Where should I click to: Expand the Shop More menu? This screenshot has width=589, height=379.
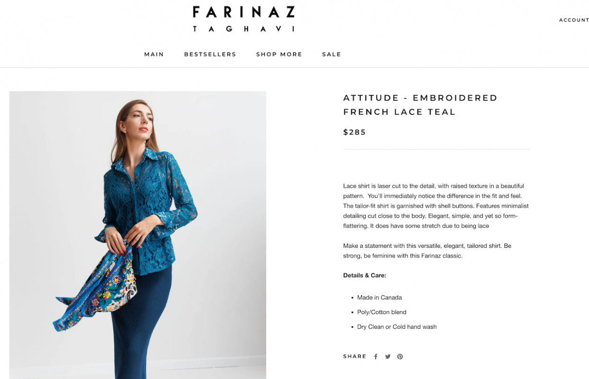279,54
